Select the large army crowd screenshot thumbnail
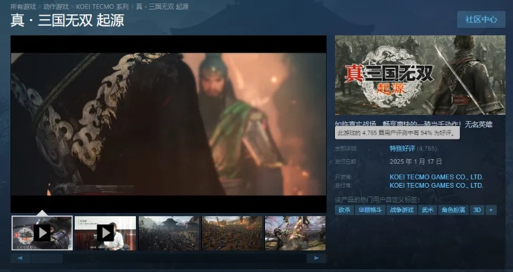 232,233
